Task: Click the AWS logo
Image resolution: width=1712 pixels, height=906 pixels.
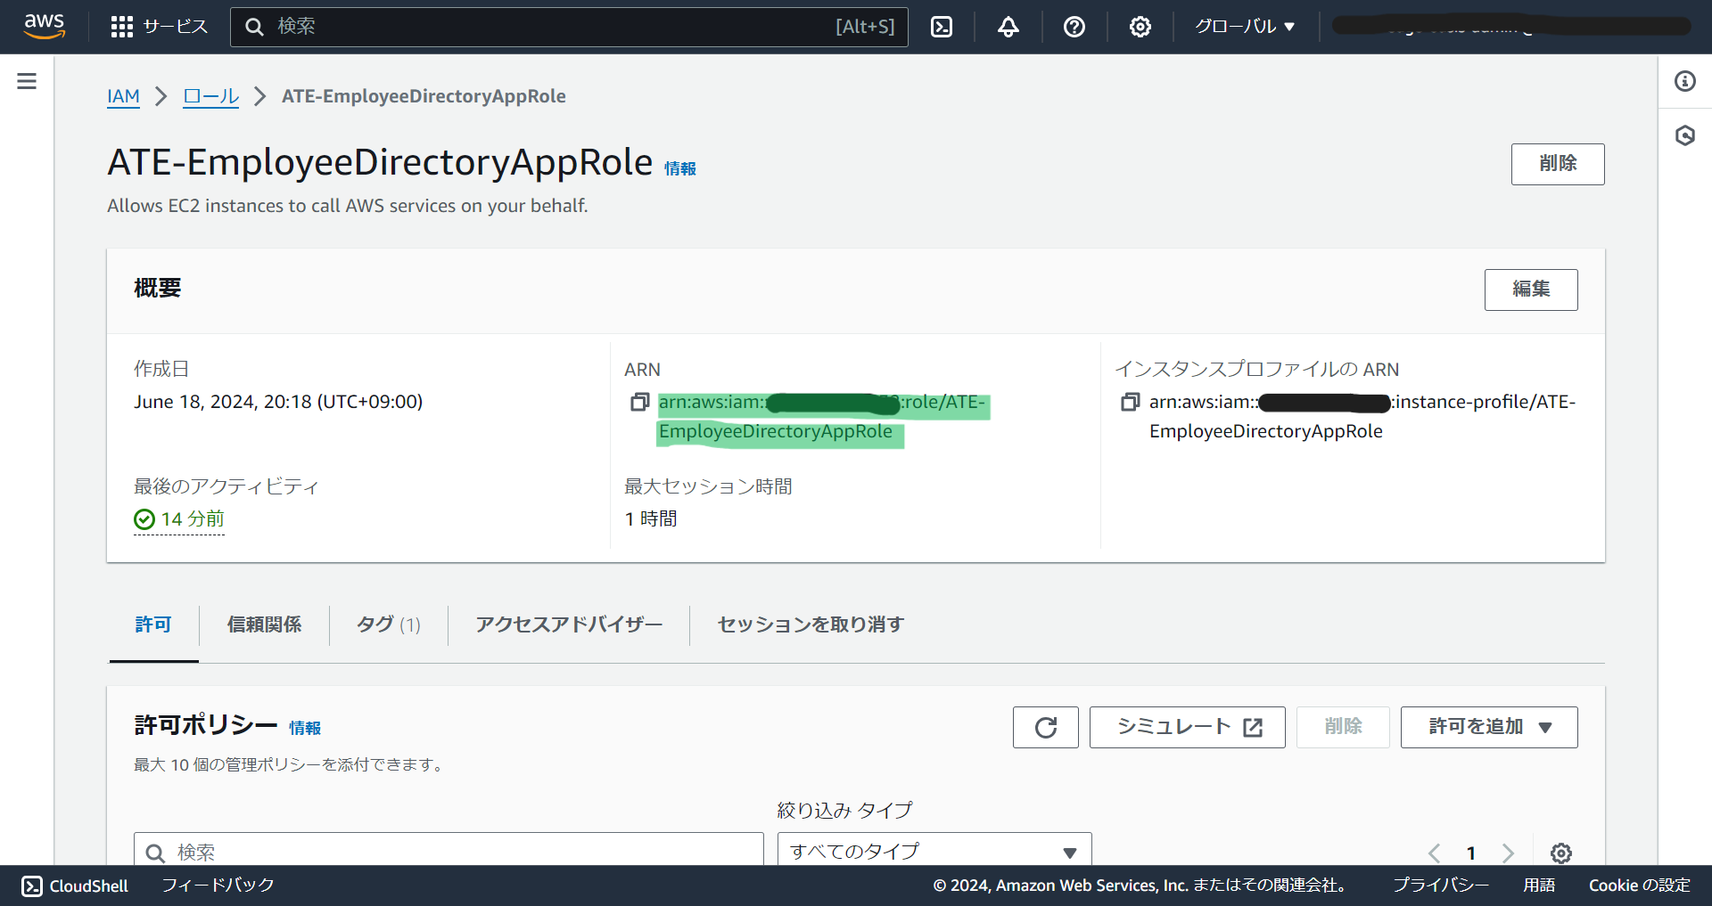Action: point(44,26)
